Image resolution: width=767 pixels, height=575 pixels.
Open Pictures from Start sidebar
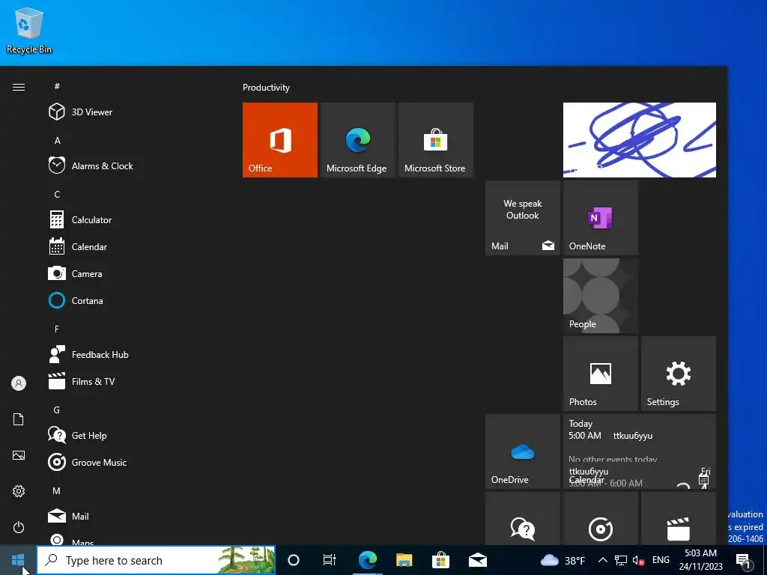tap(19, 455)
